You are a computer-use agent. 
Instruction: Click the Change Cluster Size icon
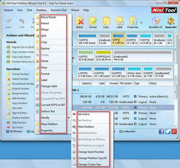click(x=74, y=164)
